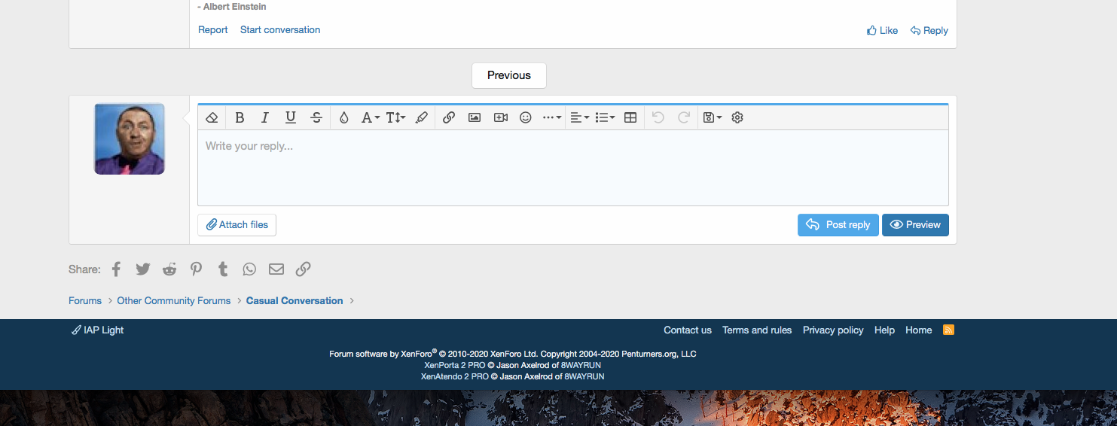Open the RSS feed icon
The image size is (1117, 426).
click(948, 330)
